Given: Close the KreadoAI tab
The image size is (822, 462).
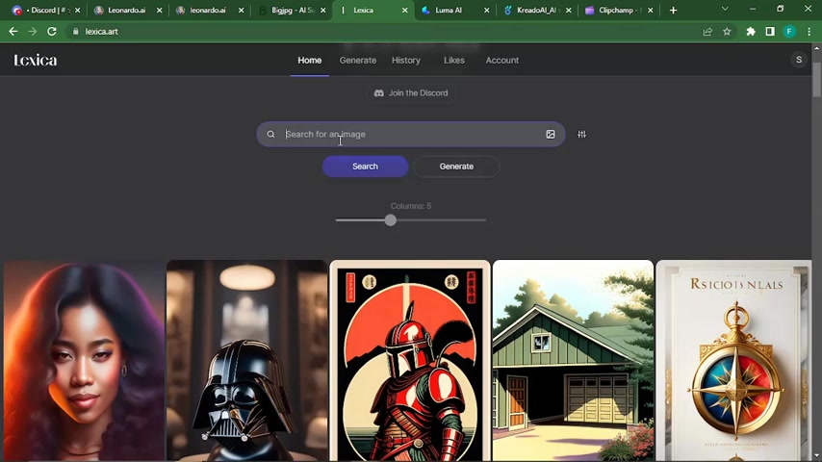Looking at the screenshot, I should [x=568, y=10].
